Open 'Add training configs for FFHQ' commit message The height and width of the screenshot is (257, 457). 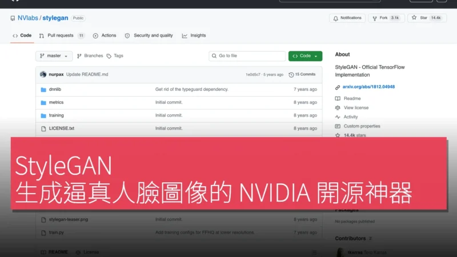pyautogui.click(x=205, y=232)
